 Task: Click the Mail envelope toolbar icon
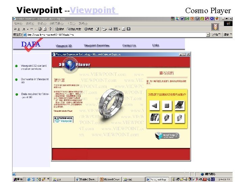point(104,29)
